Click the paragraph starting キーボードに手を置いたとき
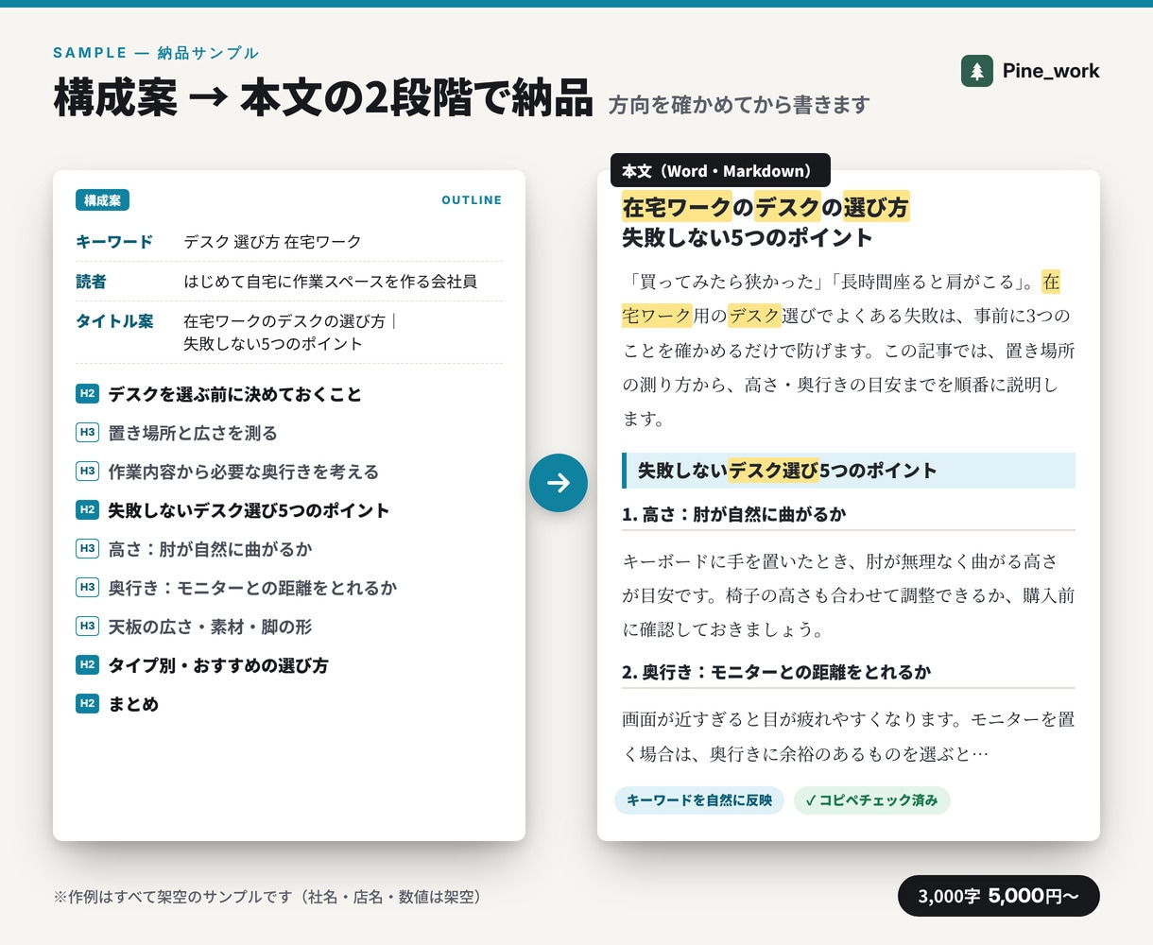1153x945 pixels. (849, 595)
